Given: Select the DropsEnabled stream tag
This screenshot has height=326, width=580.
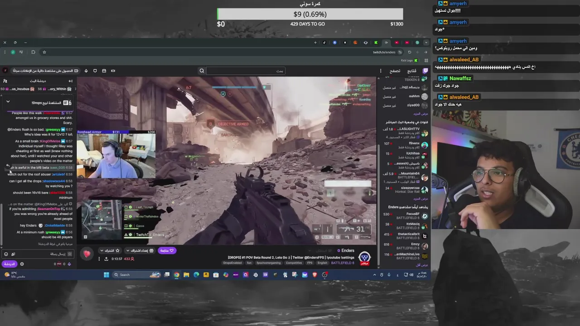Looking at the screenshot, I should pos(232,263).
